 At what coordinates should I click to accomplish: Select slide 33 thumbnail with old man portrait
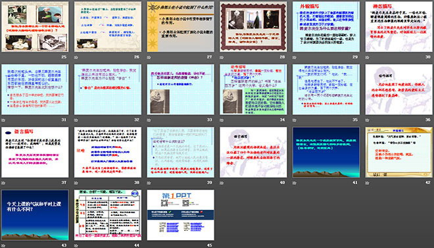[180, 89]
